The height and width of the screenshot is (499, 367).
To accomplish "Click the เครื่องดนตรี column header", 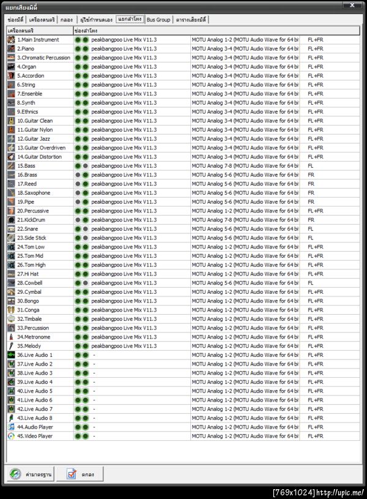I will coord(40,31).
